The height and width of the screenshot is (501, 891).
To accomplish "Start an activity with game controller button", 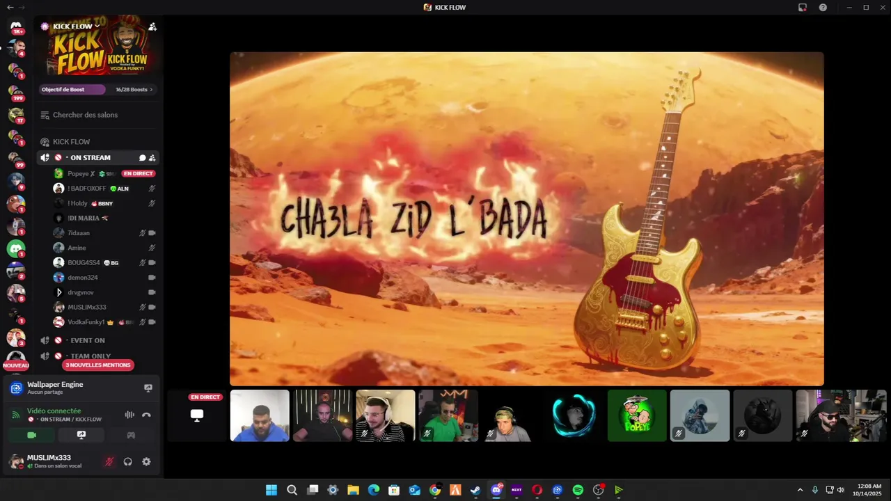I will click(131, 436).
